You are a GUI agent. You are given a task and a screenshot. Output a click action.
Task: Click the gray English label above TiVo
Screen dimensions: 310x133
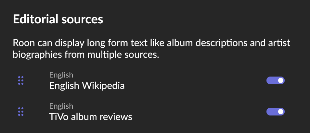61,106
